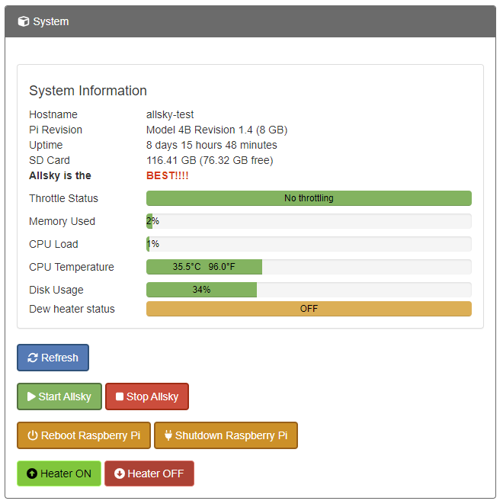Click the red BEST!!!! text
503x504 pixels.
[x=168, y=175]
